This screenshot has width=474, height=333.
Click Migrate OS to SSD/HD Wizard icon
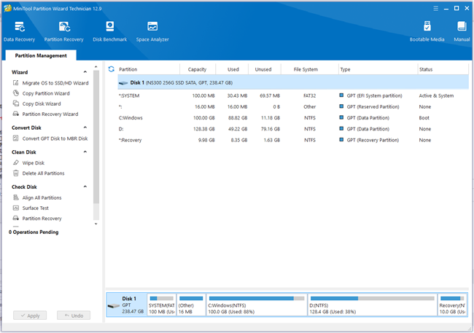point(16,83)
